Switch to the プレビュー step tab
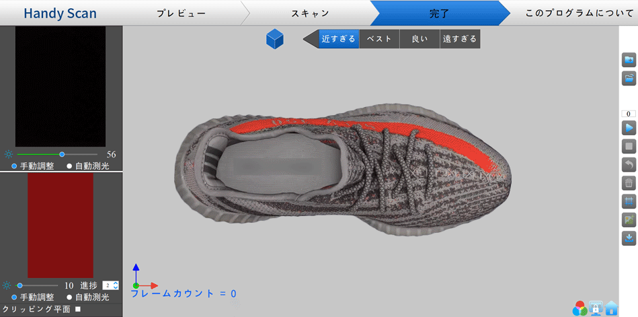Image resolution: width=638 pixels, height=317 pixels. coord(181,13)
